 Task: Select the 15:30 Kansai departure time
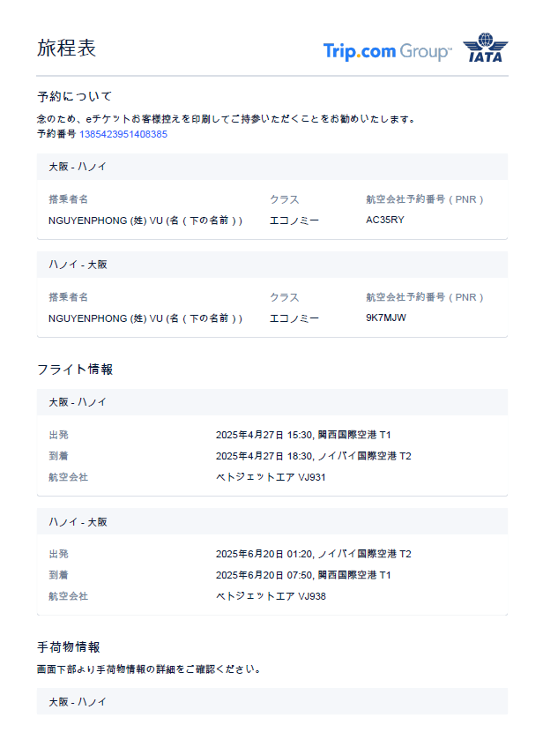click(x=301, y=435)
